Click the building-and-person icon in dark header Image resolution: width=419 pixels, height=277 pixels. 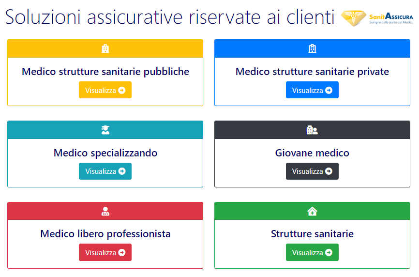(x=312, y=130)
